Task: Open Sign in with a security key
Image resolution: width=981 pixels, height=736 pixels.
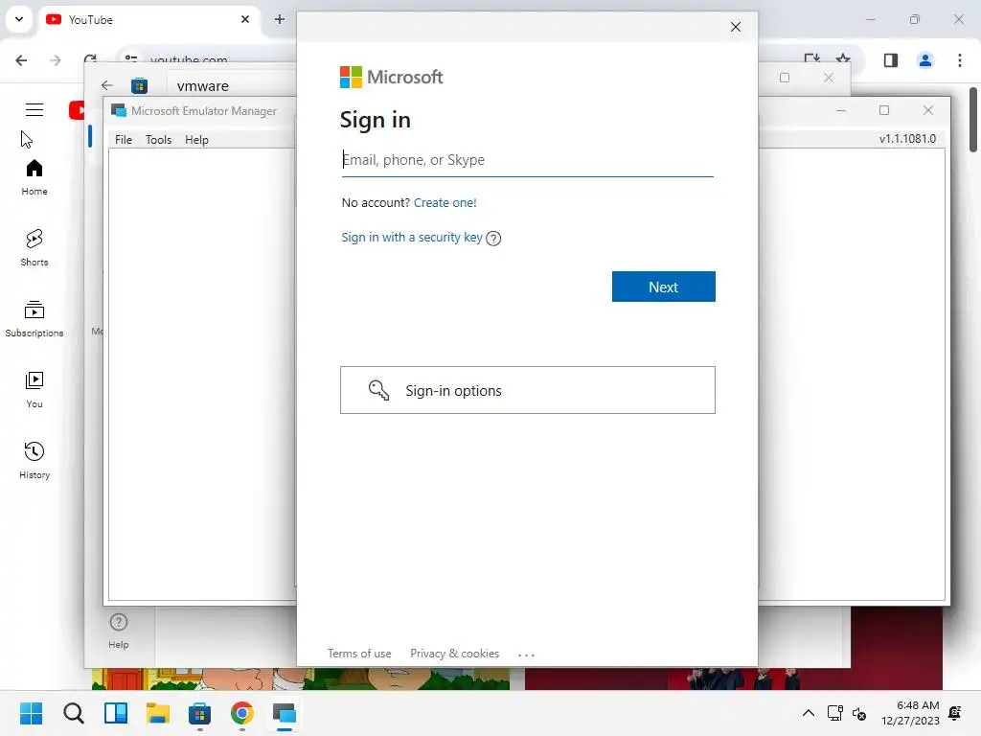Action: [412, 238]
